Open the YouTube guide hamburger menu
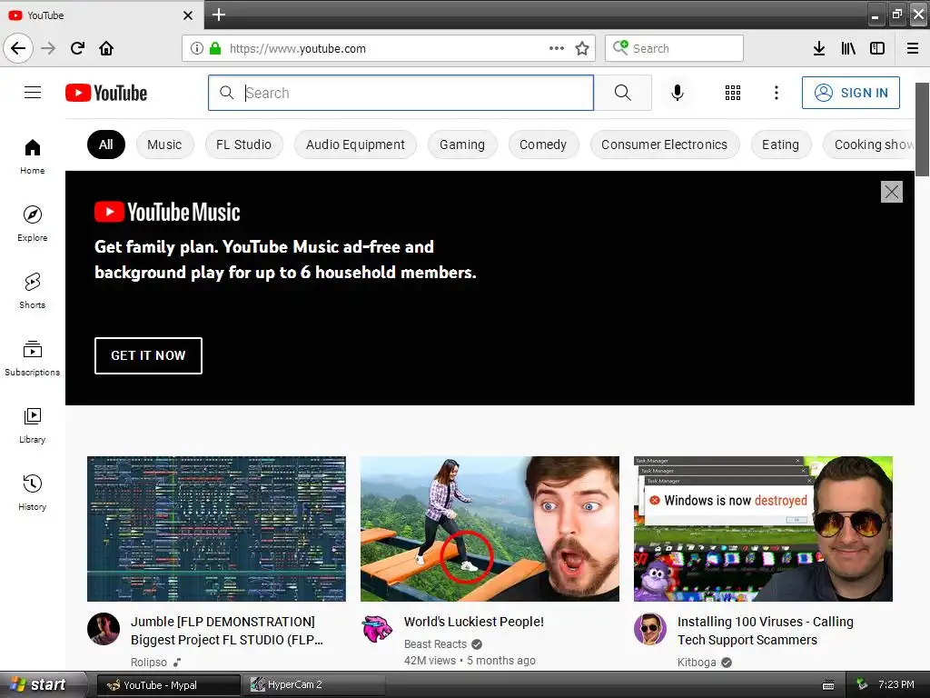 click(33, 93)
